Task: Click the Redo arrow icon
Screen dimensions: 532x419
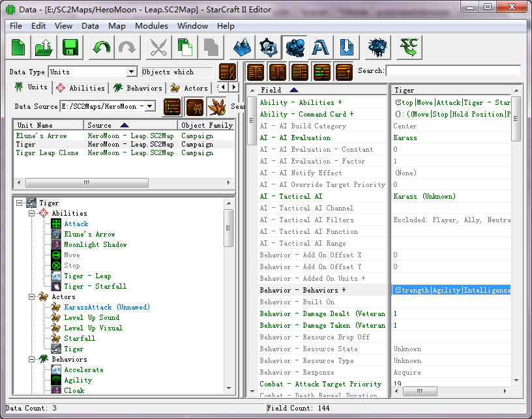Action: pos(127,47)
